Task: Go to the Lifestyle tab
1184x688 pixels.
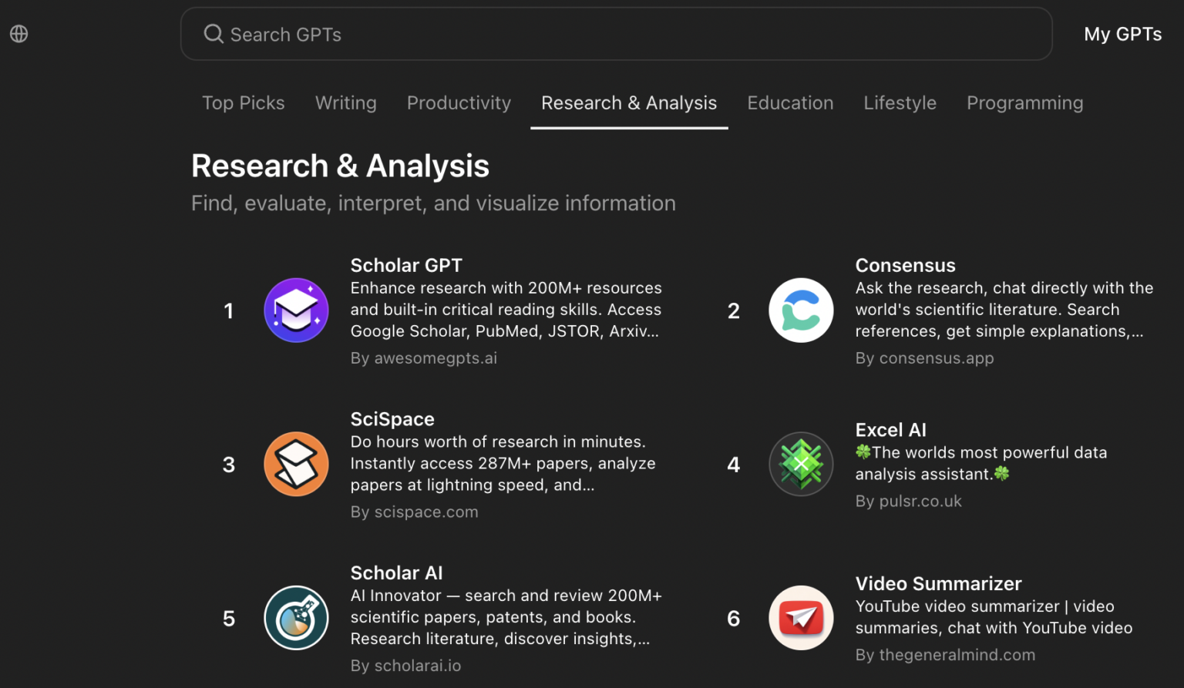Action: (x=900, y=103)
